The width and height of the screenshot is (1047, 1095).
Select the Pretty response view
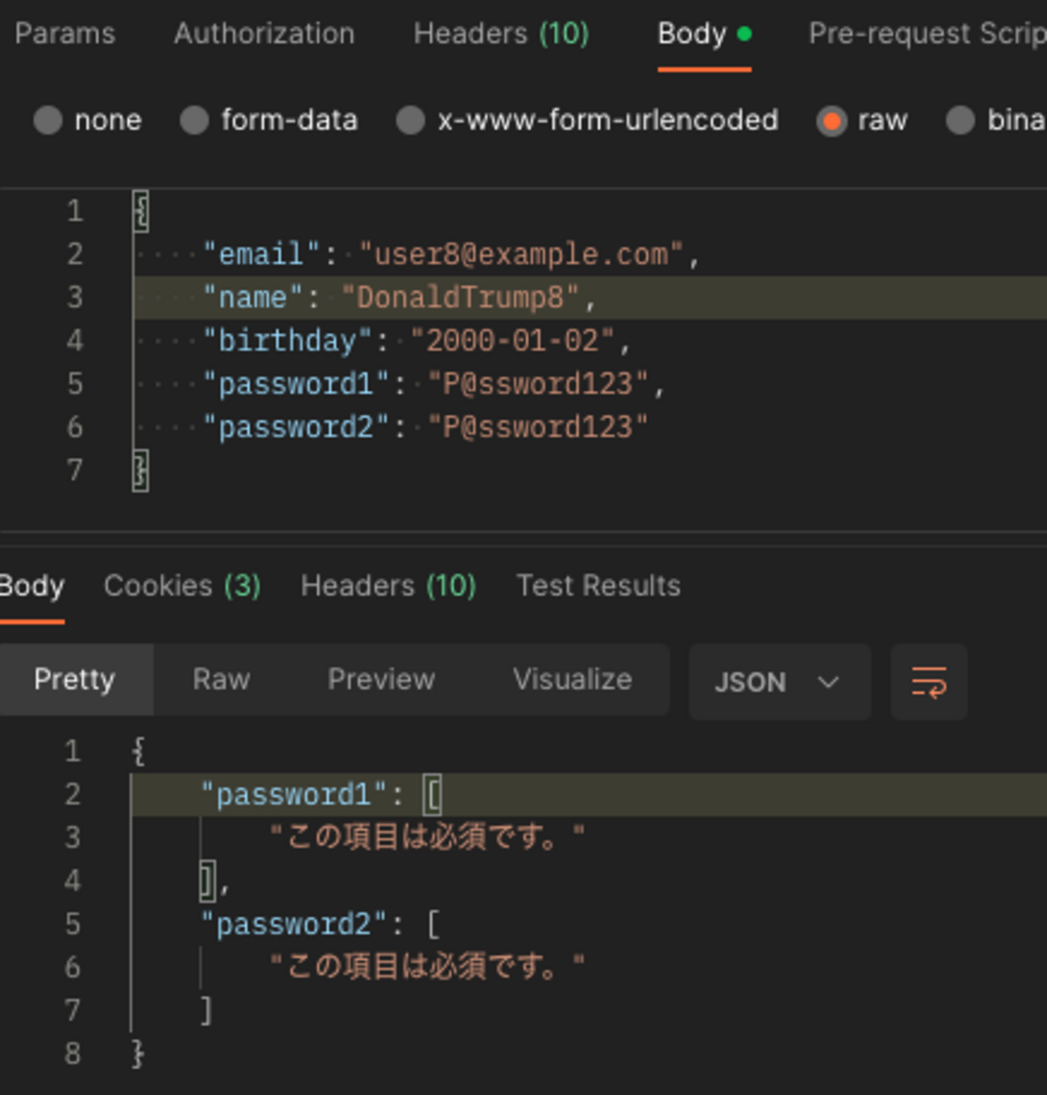point(74,680)
